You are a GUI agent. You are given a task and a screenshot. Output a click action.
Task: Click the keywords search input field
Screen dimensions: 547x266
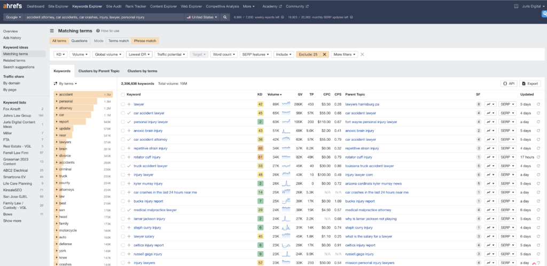click(104, 17)
